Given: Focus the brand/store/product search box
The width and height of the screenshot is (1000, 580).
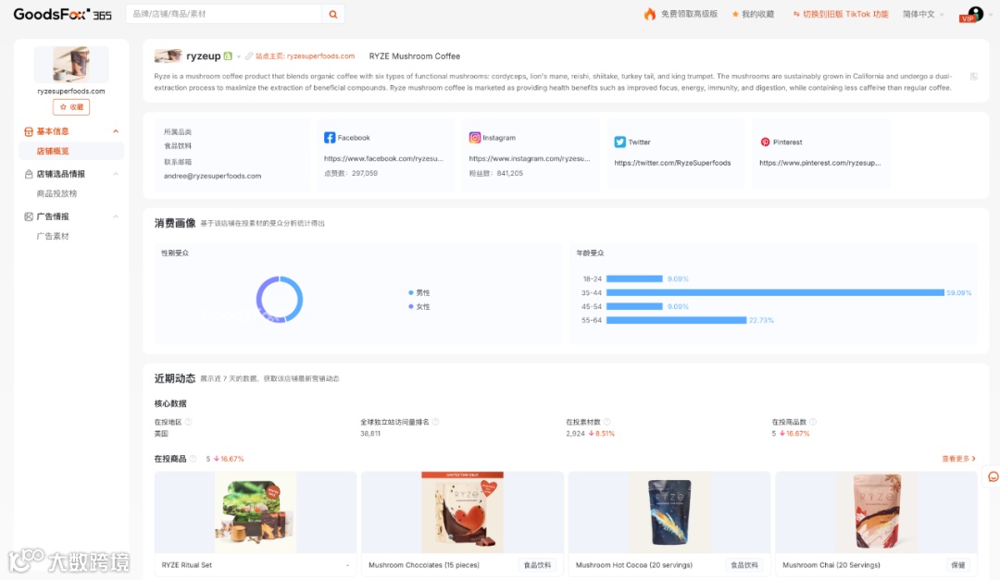Looking at the screenshot, I should click(224, 14).
